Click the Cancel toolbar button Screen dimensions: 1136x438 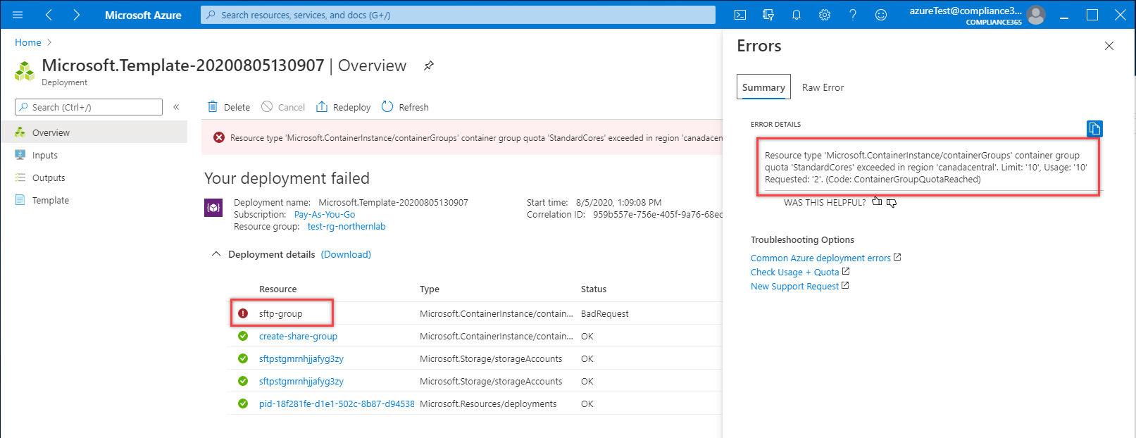pos(283,107)
